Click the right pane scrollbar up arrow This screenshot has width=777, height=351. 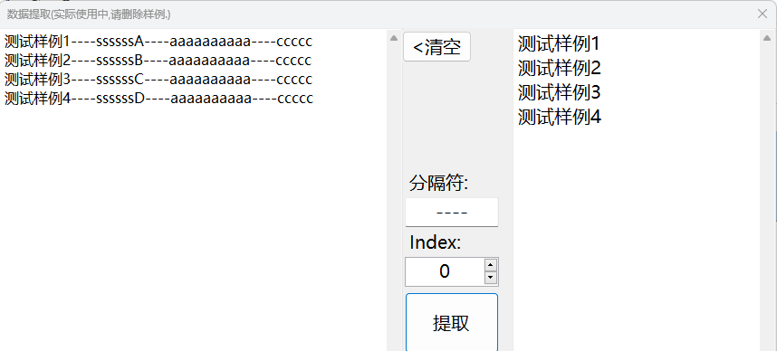pyautogui.click(x=767, y=38)
